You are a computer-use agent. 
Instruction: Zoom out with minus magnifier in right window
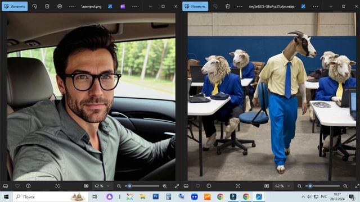pos(299,186)
